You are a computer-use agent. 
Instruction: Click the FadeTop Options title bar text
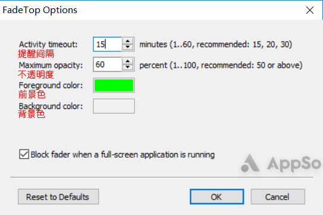(x=40, y=10)
